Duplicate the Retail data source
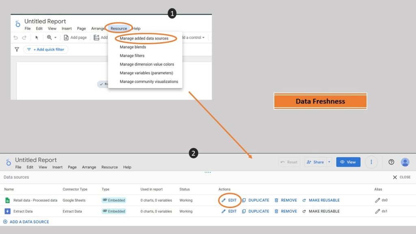The image size is (416, 234). (x=256, y=200)
